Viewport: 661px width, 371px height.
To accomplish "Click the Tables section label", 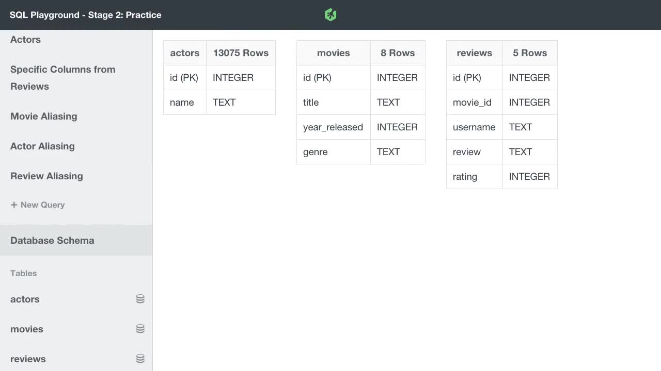I will tap(23, 273).
